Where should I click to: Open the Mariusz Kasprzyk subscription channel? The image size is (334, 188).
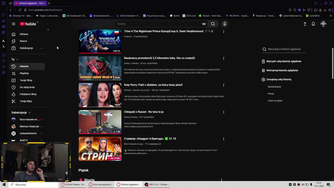[x=27, y=126]
